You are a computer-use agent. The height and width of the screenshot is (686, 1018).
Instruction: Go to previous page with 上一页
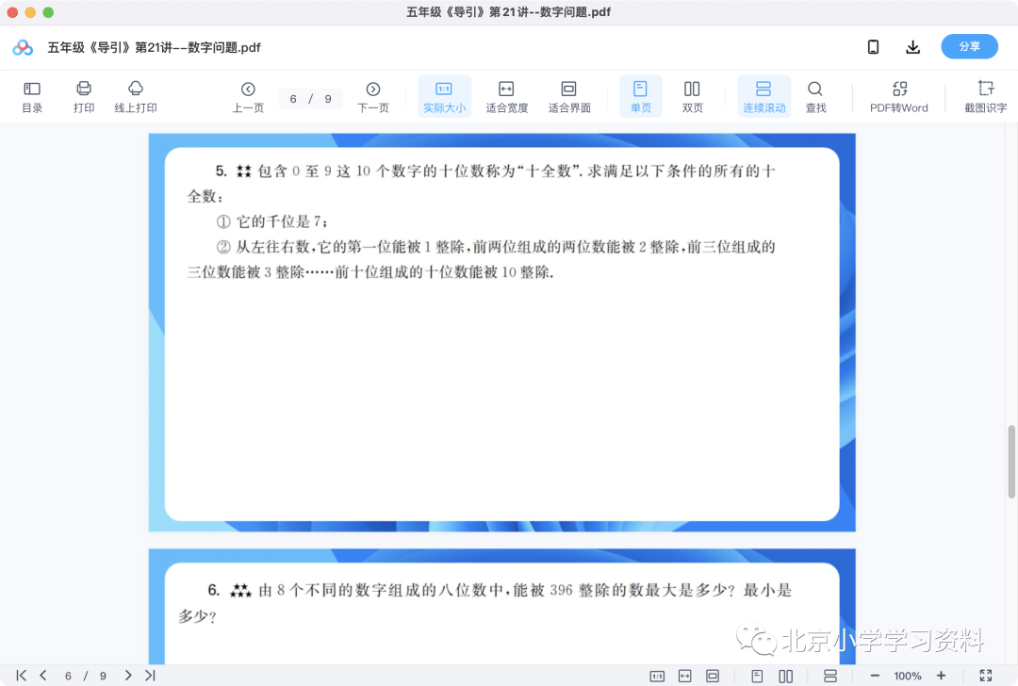(x=248, y=97)
